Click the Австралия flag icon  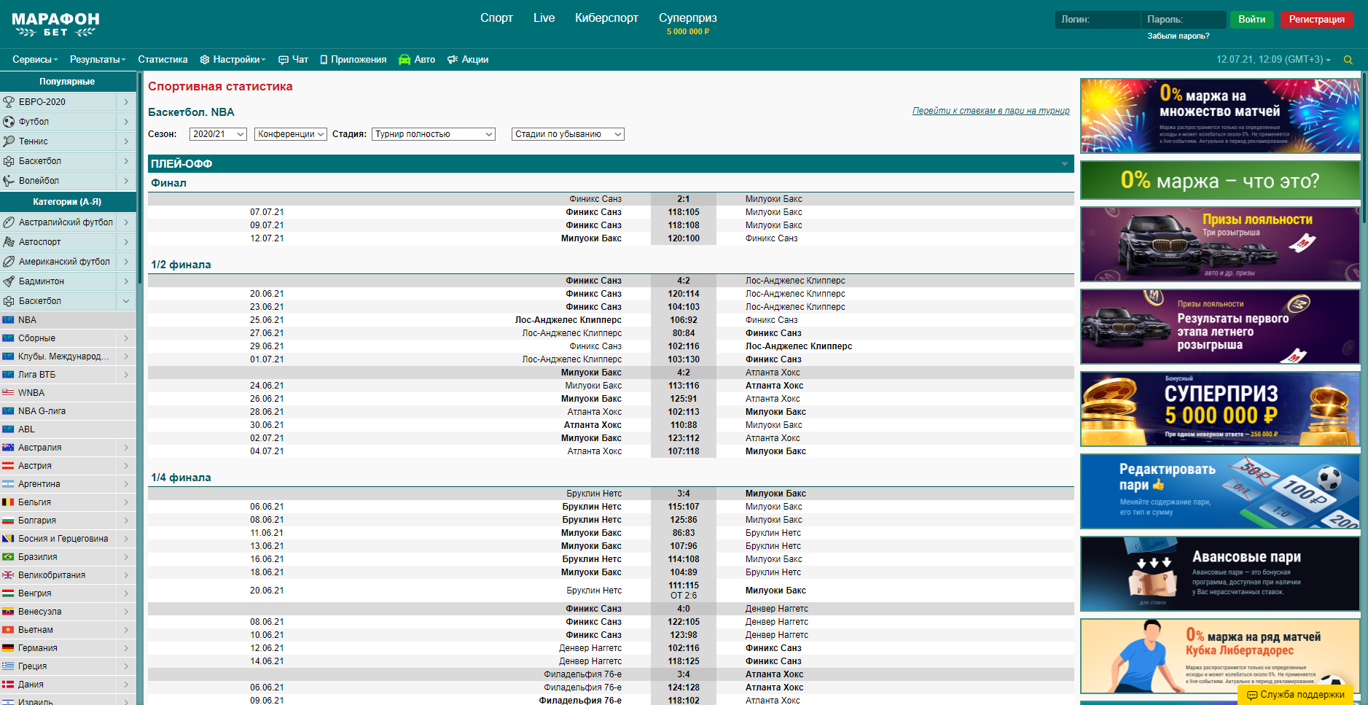[8, 448]
